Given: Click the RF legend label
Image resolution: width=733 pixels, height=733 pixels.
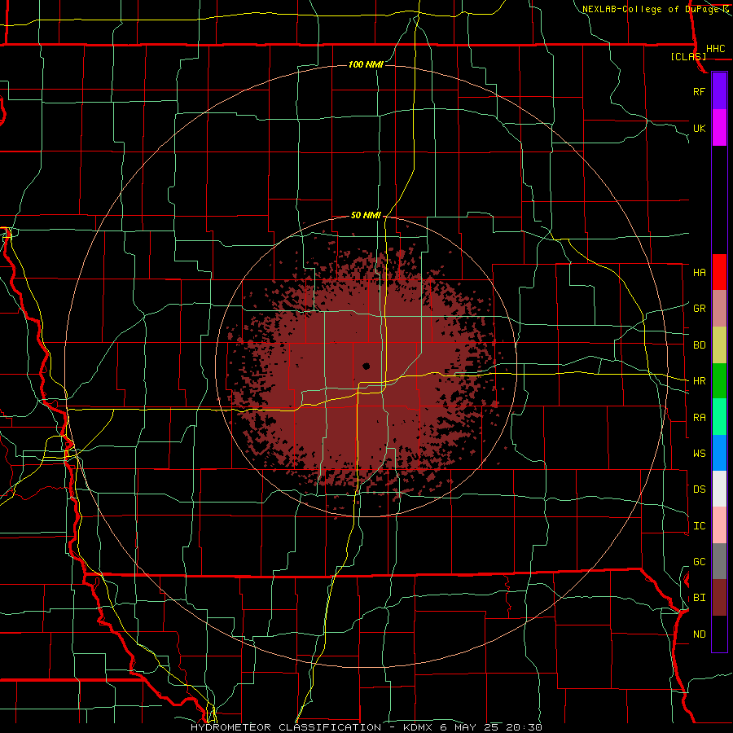Looking at the screenshot, I should tap(699, 91).
